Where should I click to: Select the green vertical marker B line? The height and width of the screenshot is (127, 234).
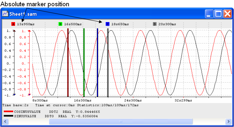pyautogui.click(x=84, y=63)
